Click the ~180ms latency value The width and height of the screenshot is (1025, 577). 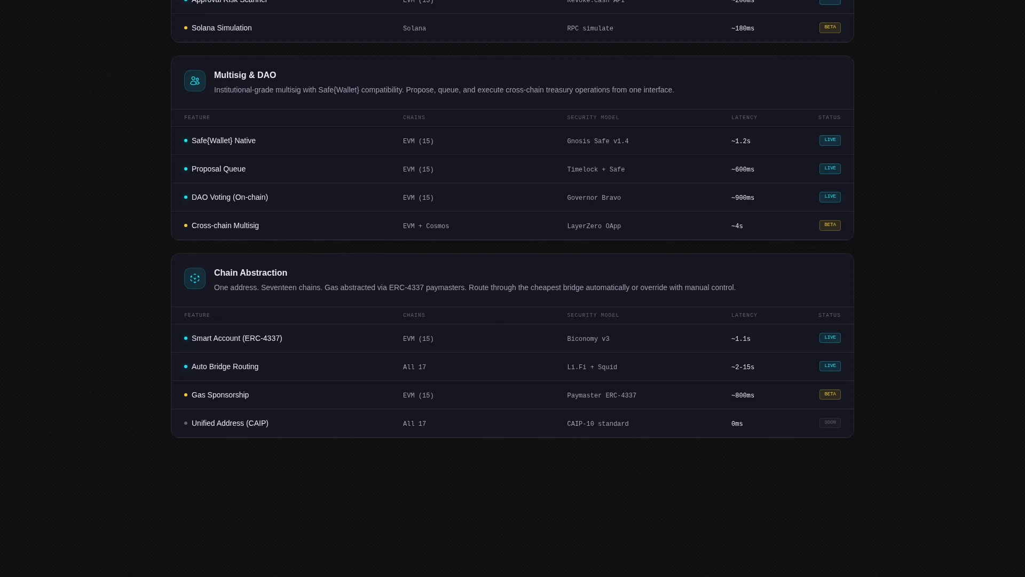pos(743,29)
